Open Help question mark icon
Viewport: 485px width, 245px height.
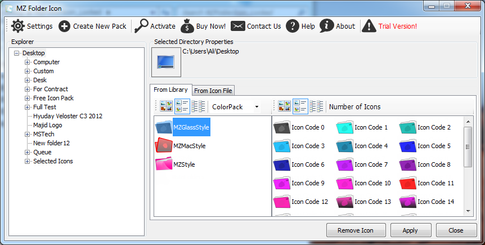293,26
